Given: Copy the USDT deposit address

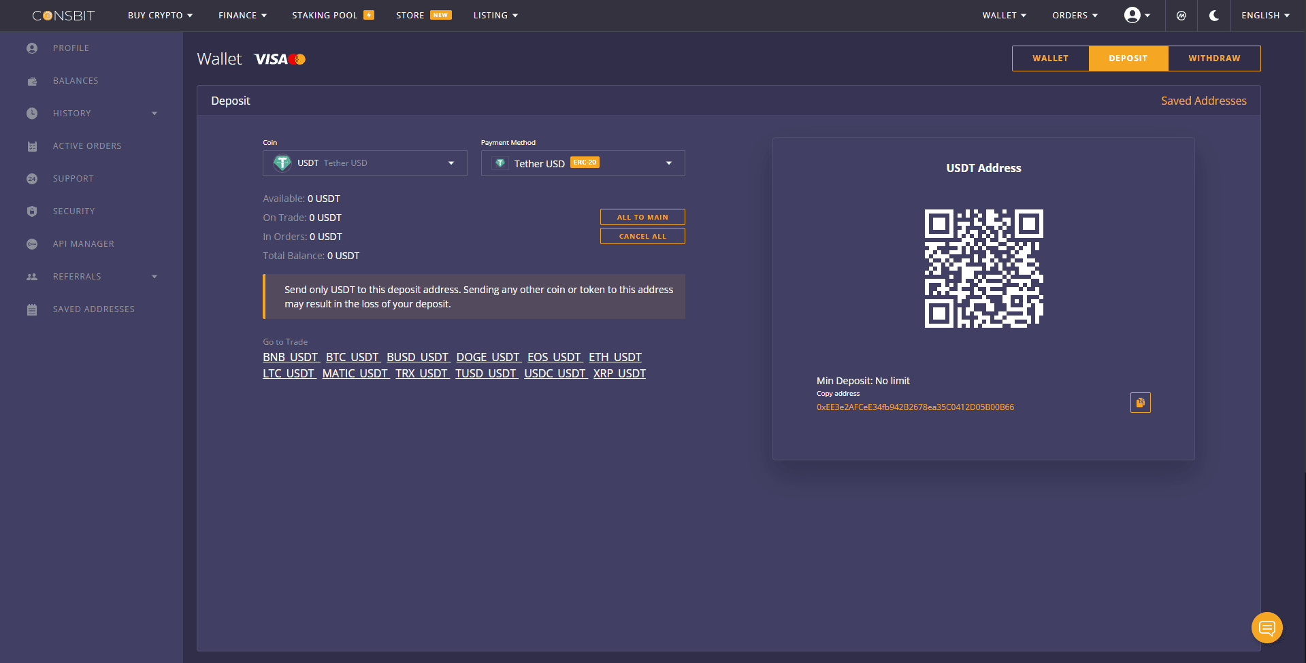Looking at the screenshot, I should pos(1140,403).
